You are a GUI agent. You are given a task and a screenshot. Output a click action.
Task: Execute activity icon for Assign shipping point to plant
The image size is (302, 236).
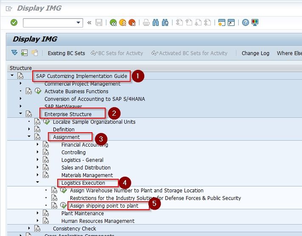click(63, 205)
